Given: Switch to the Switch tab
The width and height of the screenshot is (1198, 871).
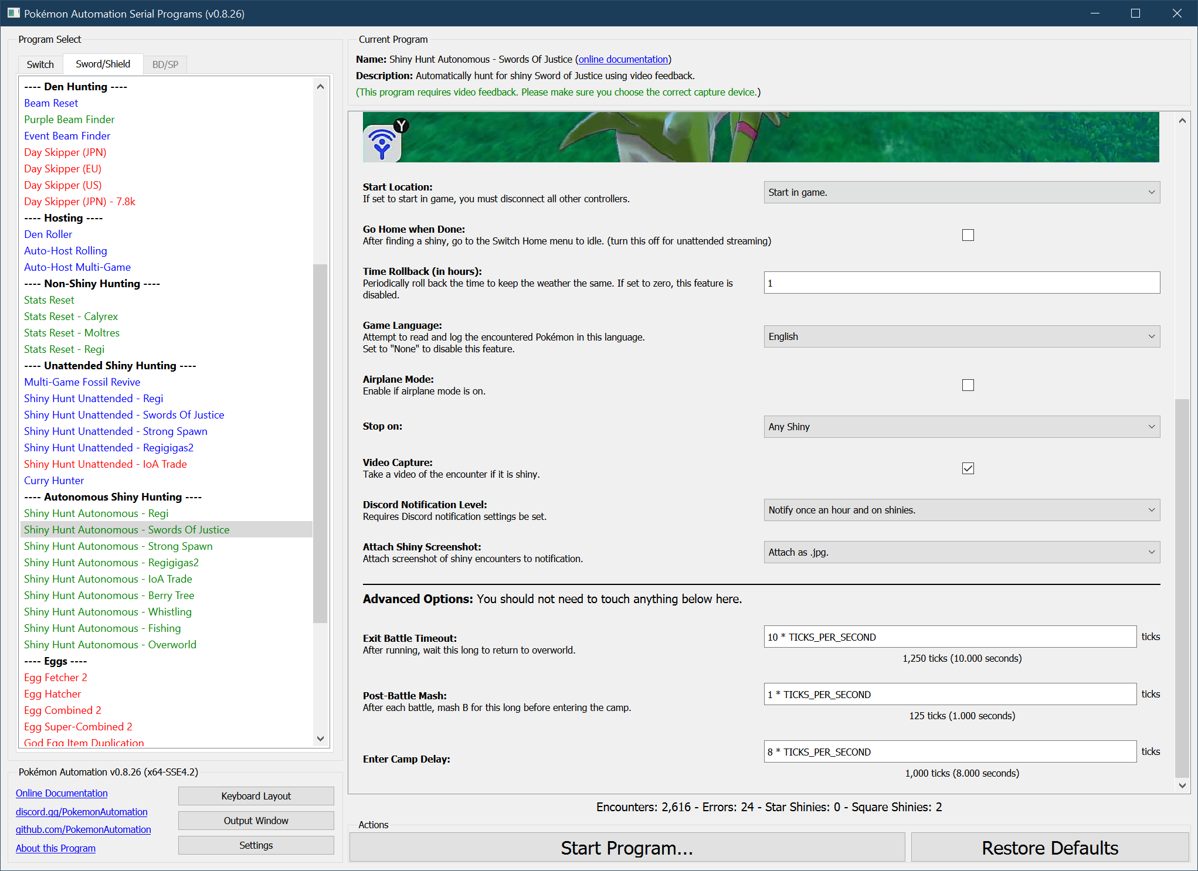Looking at the screenshot, I should [40, 64].
